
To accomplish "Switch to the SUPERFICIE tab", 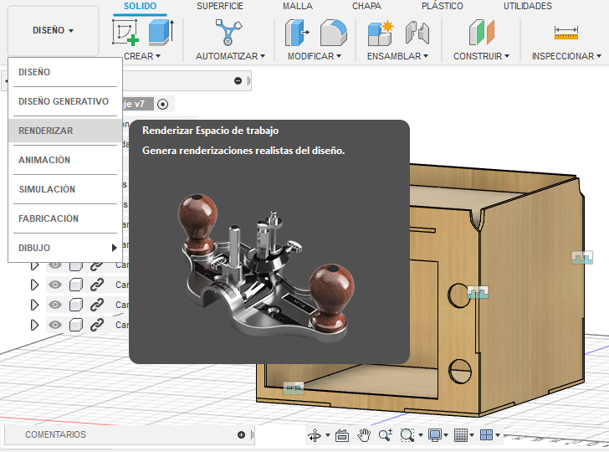I will coord(220,6).
